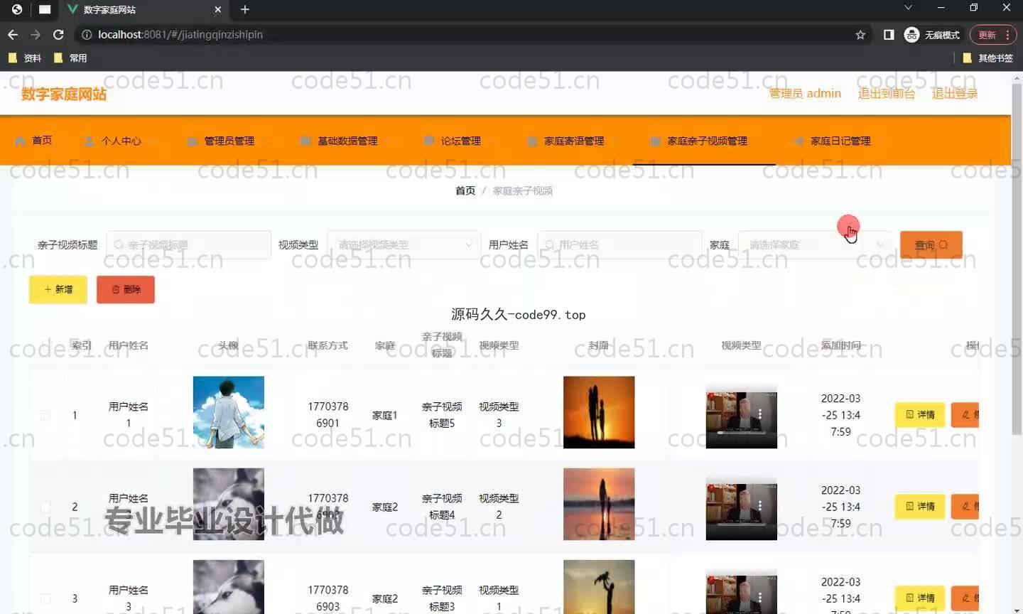The width and height of the screenshot is (1023, 614).
Task: Open the cover image for 亲子视频标题4
Action: click(x=599, y=504)
